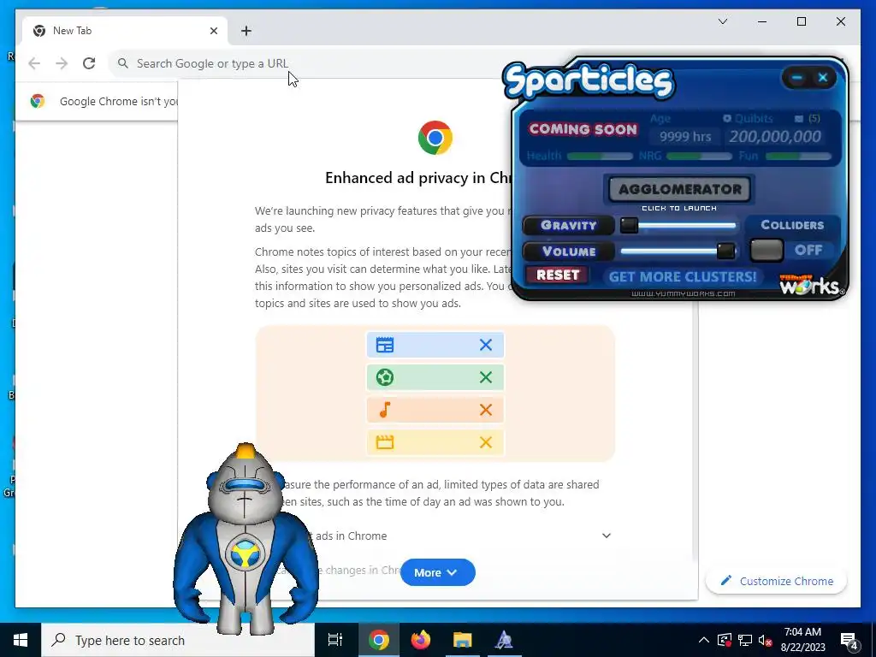Click the Volume slider handle
876x657 pixels.
pos(725,251)
